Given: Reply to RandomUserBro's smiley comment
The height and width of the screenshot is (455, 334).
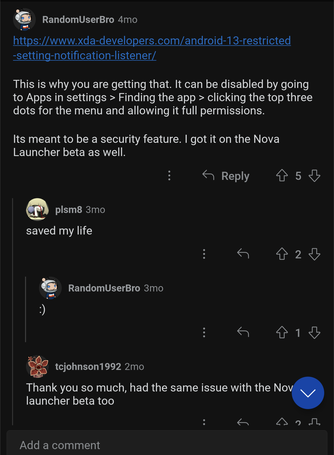Looking at the screenshot, I should [x=243, y=332].
